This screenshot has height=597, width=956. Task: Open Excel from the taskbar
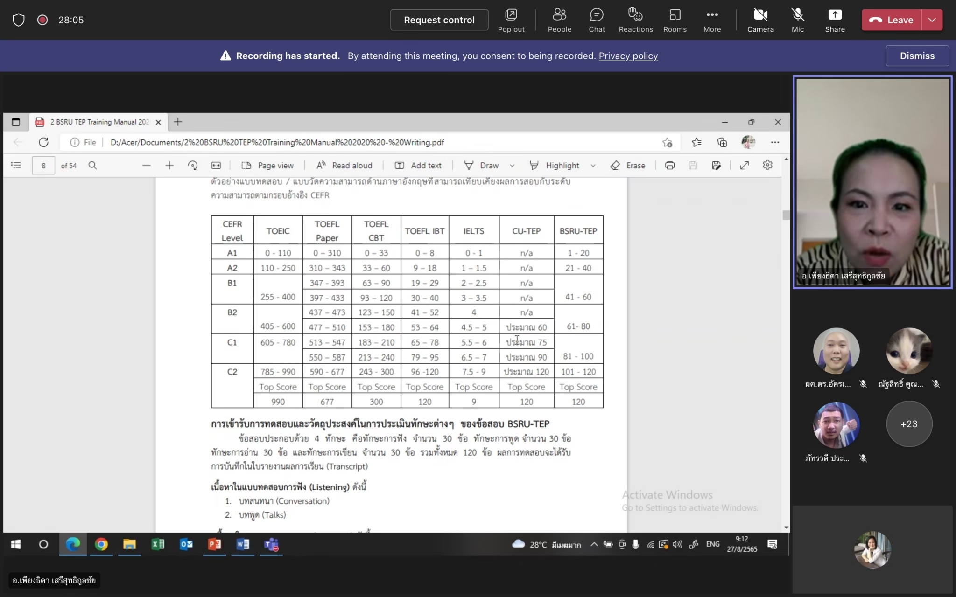(x=158, y=544)
